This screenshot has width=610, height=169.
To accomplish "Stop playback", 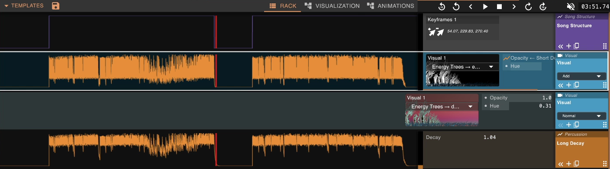I will (x=499, y=6).
